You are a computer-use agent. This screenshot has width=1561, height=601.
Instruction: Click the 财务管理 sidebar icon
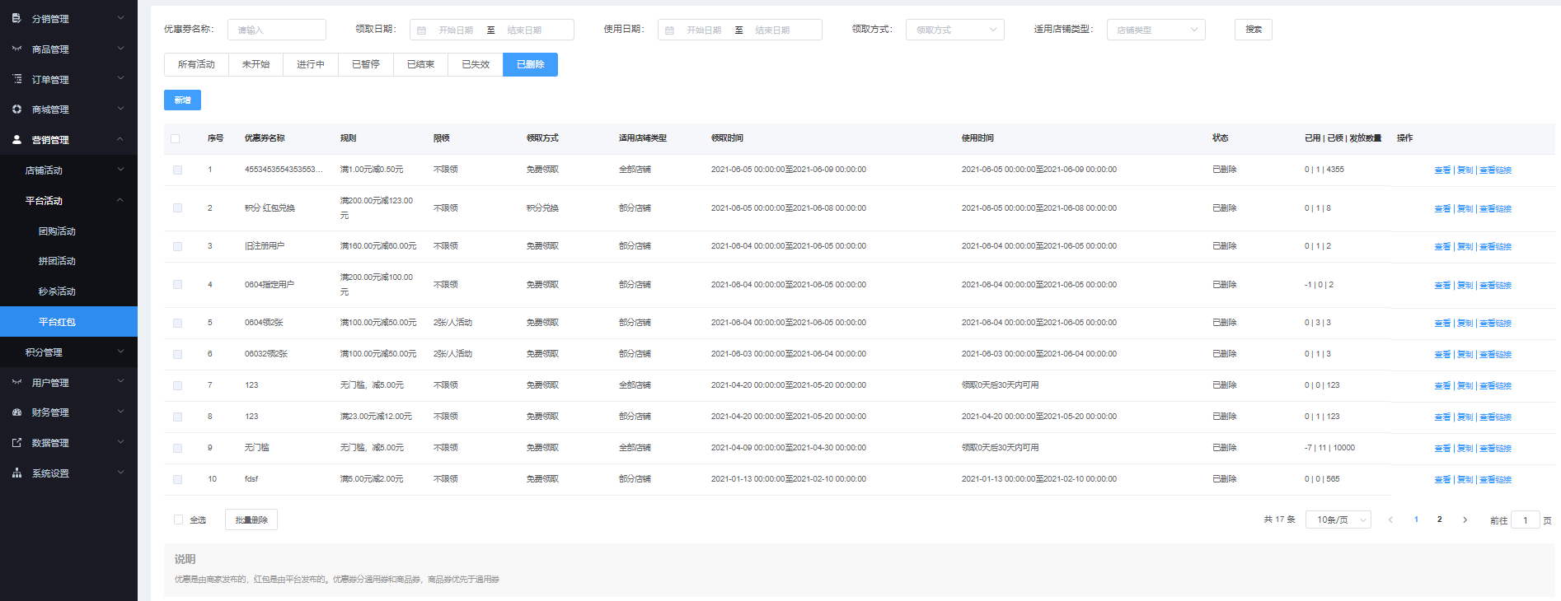16,412
